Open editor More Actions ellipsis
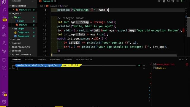The image size is (190, 107). click(186, 1)
